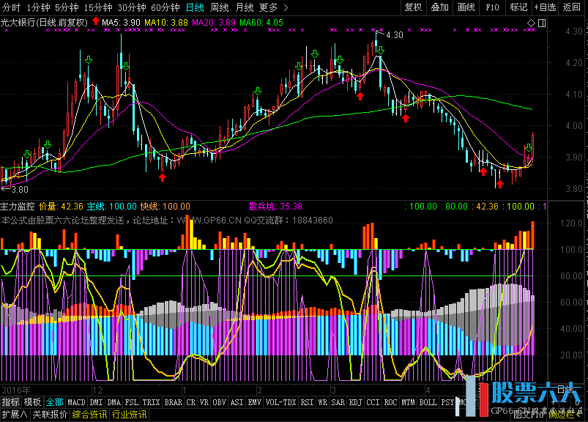The width and height of the screenshot is (588, 422).
Task: Click the 返回 back button
Action: click(571, 7)
